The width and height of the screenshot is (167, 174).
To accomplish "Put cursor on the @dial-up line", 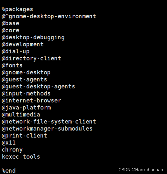I will (x=16, y=52).
